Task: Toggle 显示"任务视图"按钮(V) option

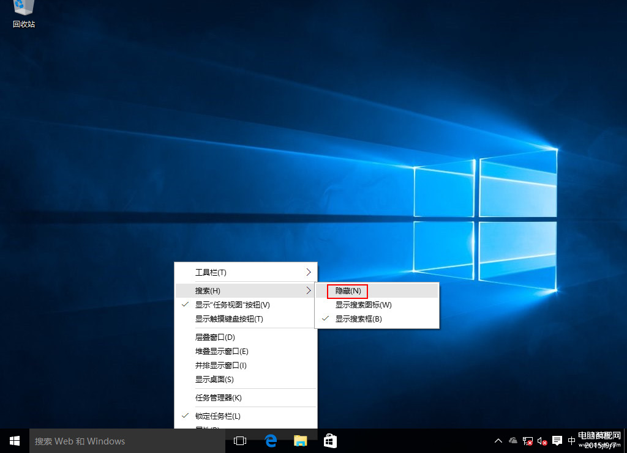Action: 246,305
